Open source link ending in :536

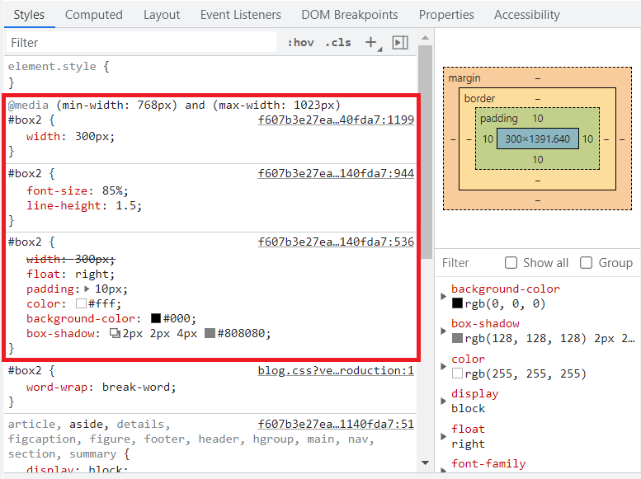point(336,242)
